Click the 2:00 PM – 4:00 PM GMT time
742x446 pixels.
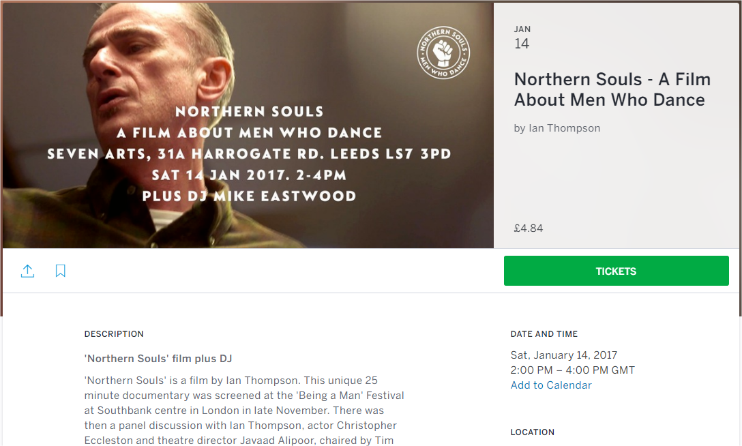573,370
